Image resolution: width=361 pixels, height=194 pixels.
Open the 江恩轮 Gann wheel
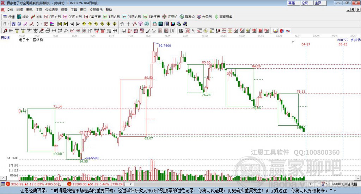[170, 17]
